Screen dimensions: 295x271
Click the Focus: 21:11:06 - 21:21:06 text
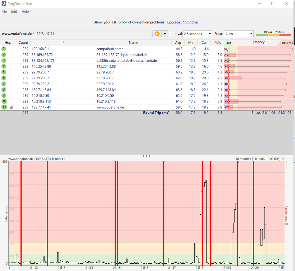click(271, 113)
